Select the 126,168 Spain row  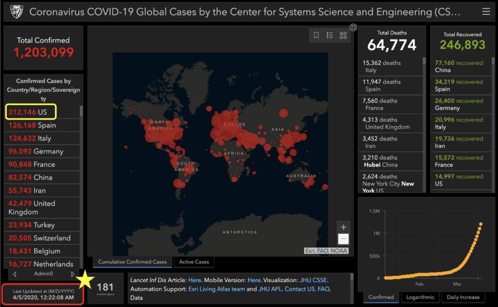41,125
